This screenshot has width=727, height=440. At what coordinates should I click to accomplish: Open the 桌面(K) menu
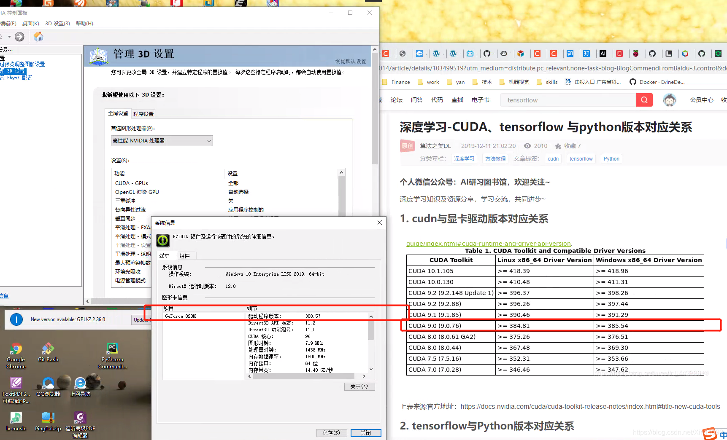(x=31, y=24)
